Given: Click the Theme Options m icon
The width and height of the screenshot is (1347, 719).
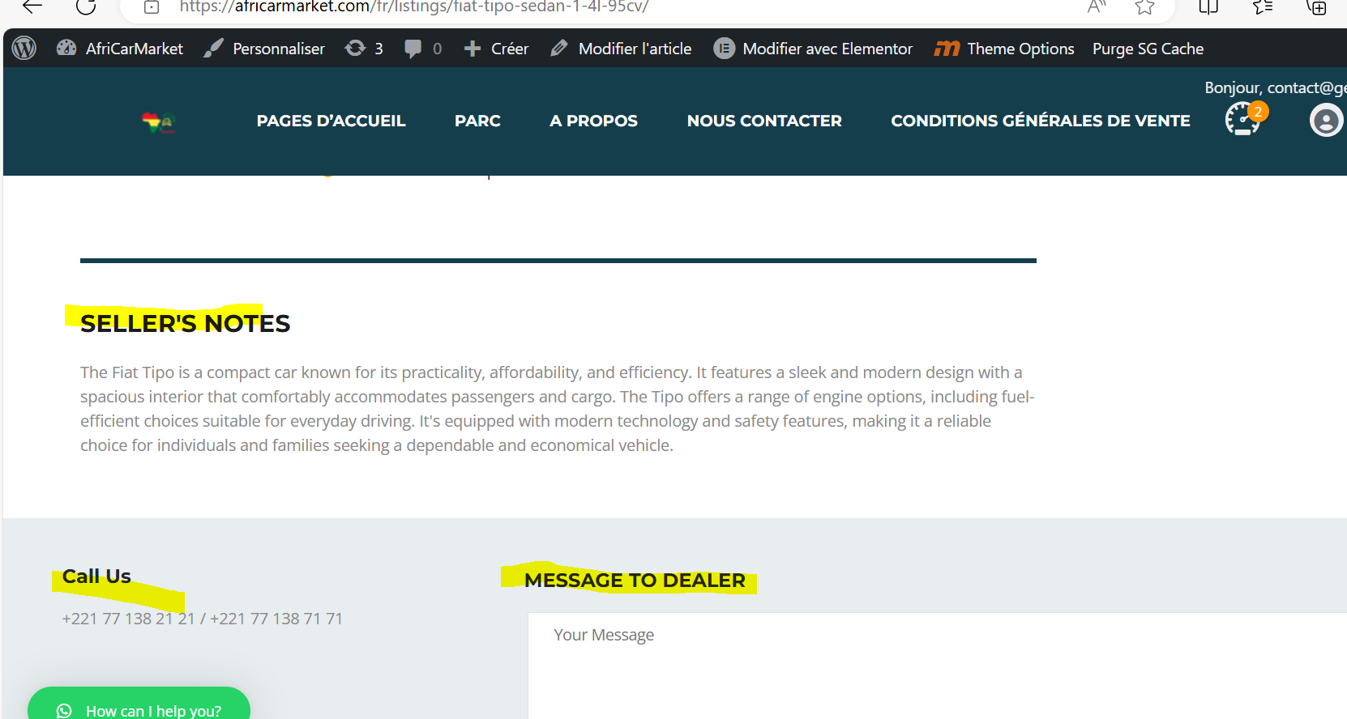Looking at the screenshot, I should tap(947, 49).
